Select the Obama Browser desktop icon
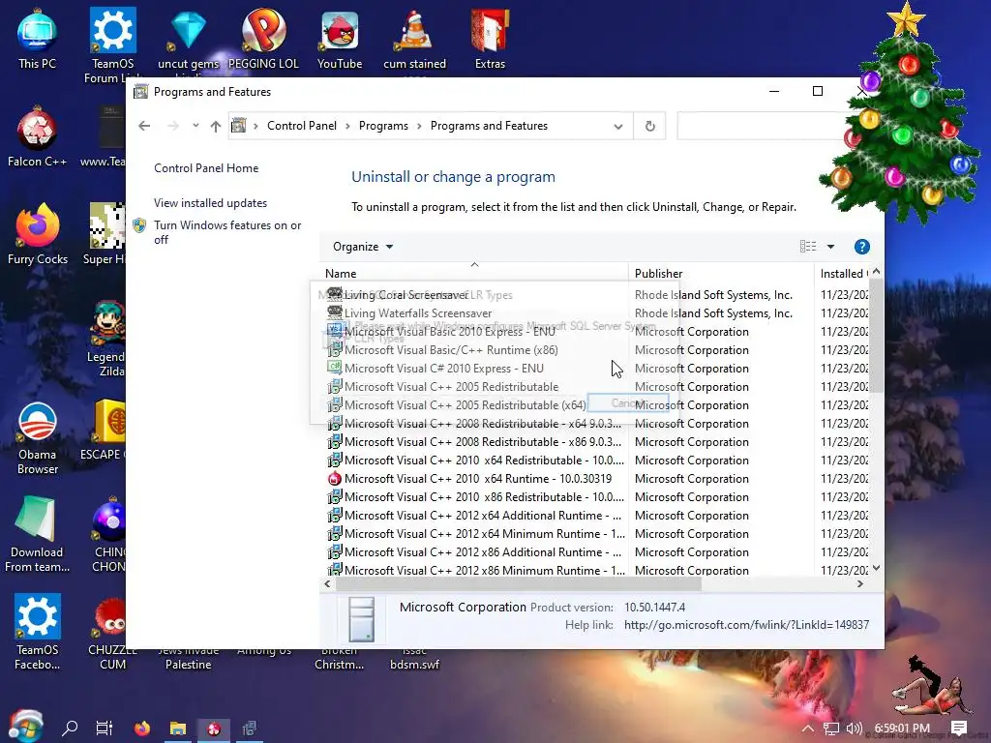Viewport: 991px width, 743px height. (x=38, y=436)
